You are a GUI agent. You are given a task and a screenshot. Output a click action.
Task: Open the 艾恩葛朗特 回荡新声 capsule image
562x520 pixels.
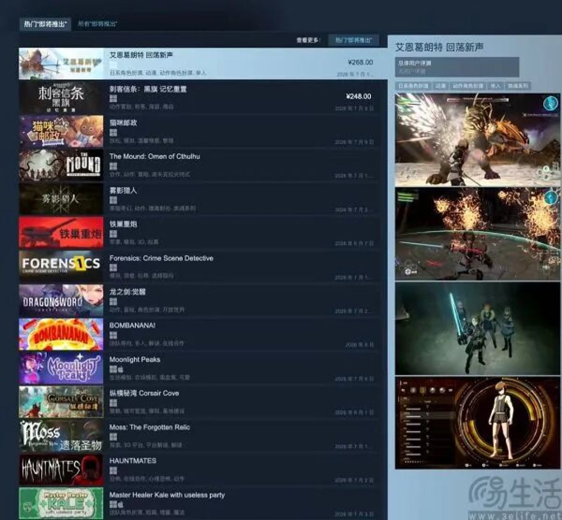tap(61, 64)
